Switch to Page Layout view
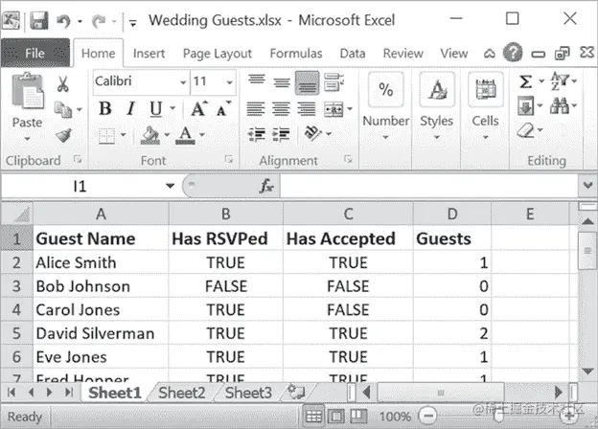 tap(336, 417)
